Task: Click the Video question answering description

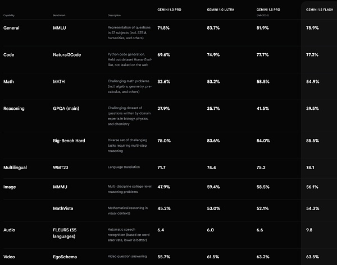Action: [x=129, y=257]
